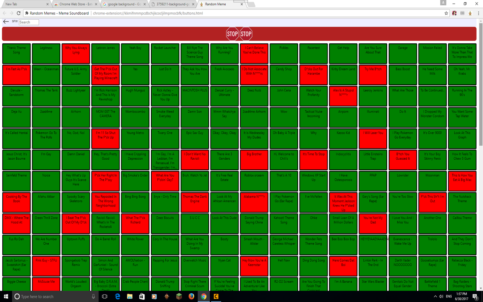This screenshot has width=483, height=302.
Task: Open Windows Store from taskbar
Action: click(142, 296)
